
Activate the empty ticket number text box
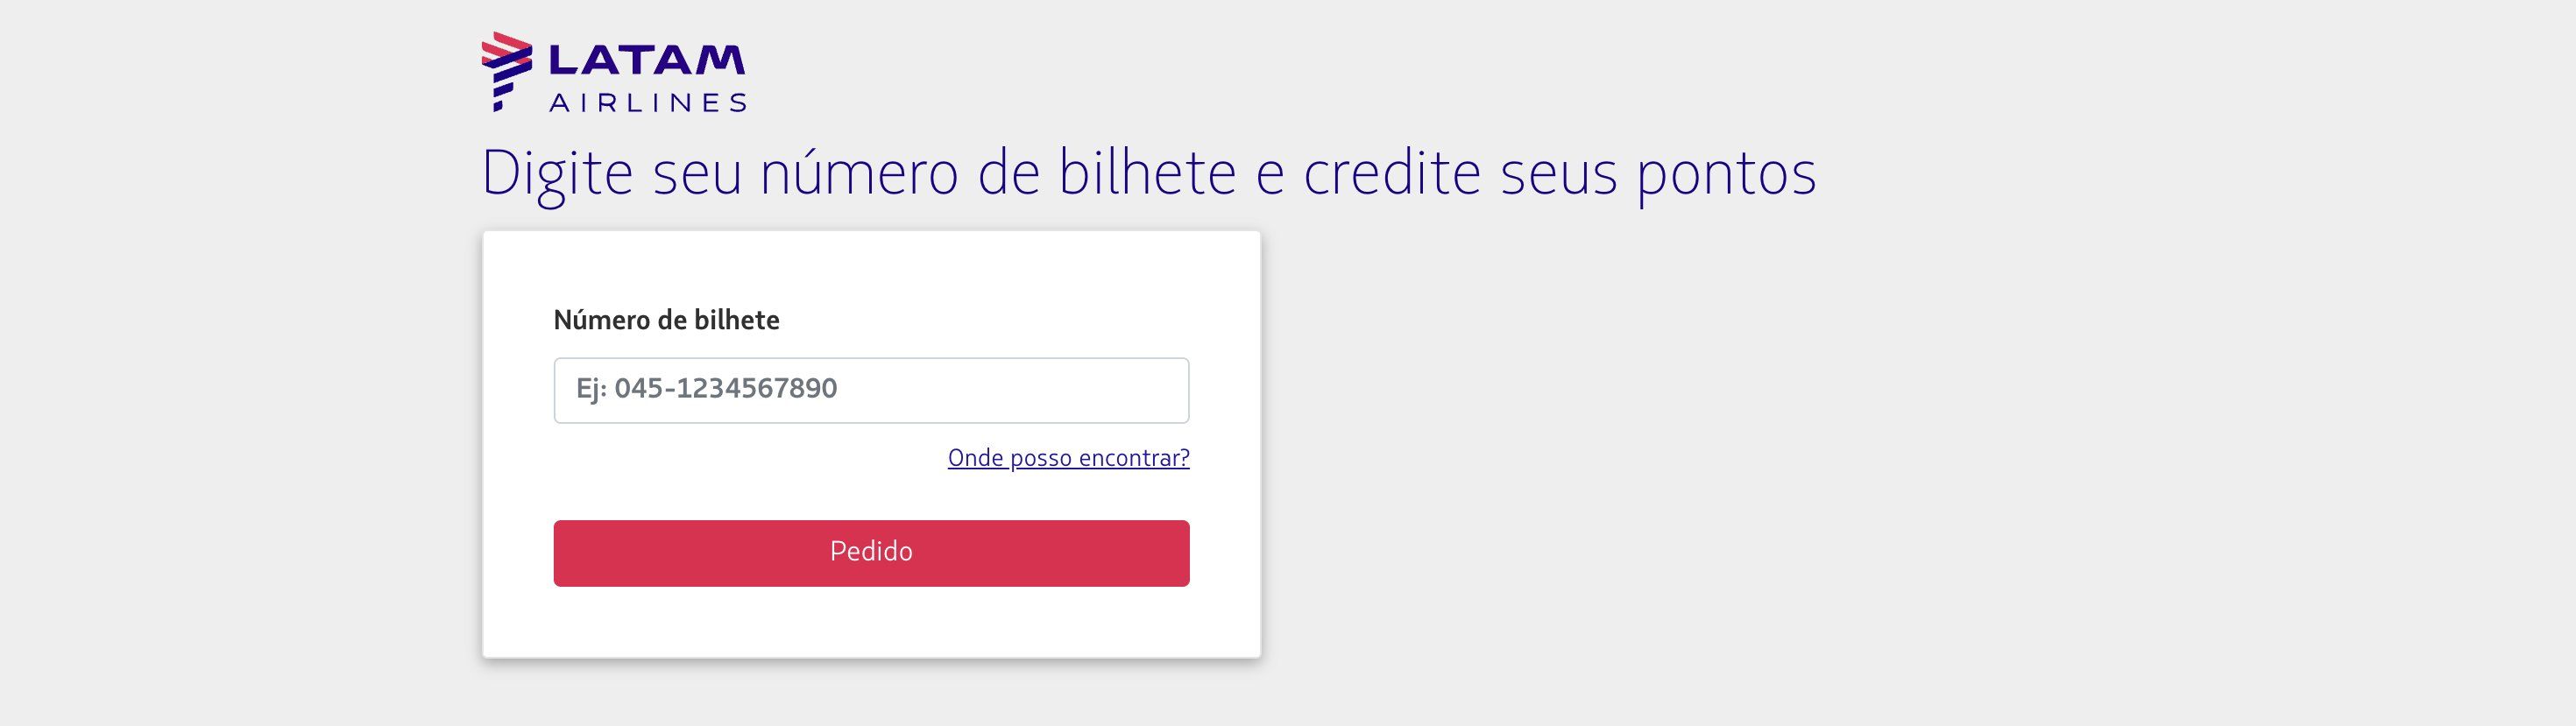tap(871, 390)
